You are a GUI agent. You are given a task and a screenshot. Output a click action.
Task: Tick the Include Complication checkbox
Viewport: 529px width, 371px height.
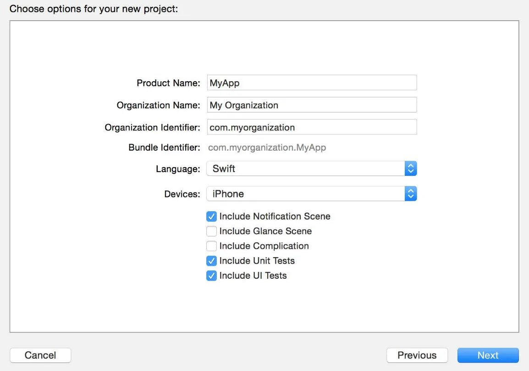pos(211,246)
